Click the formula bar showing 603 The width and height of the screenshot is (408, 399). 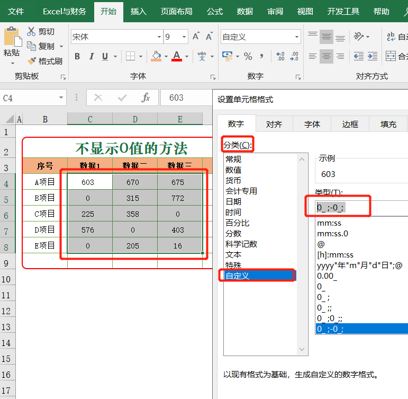[x=186, y=97]
